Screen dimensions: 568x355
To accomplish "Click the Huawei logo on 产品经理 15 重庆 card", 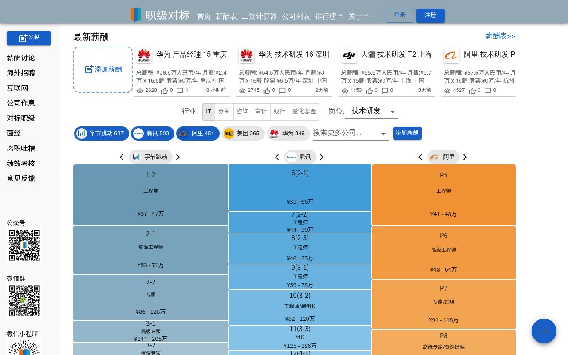I will 144,55.
